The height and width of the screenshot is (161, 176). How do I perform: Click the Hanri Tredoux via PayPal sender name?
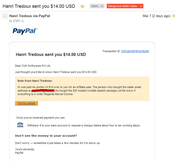click(30, 16)
